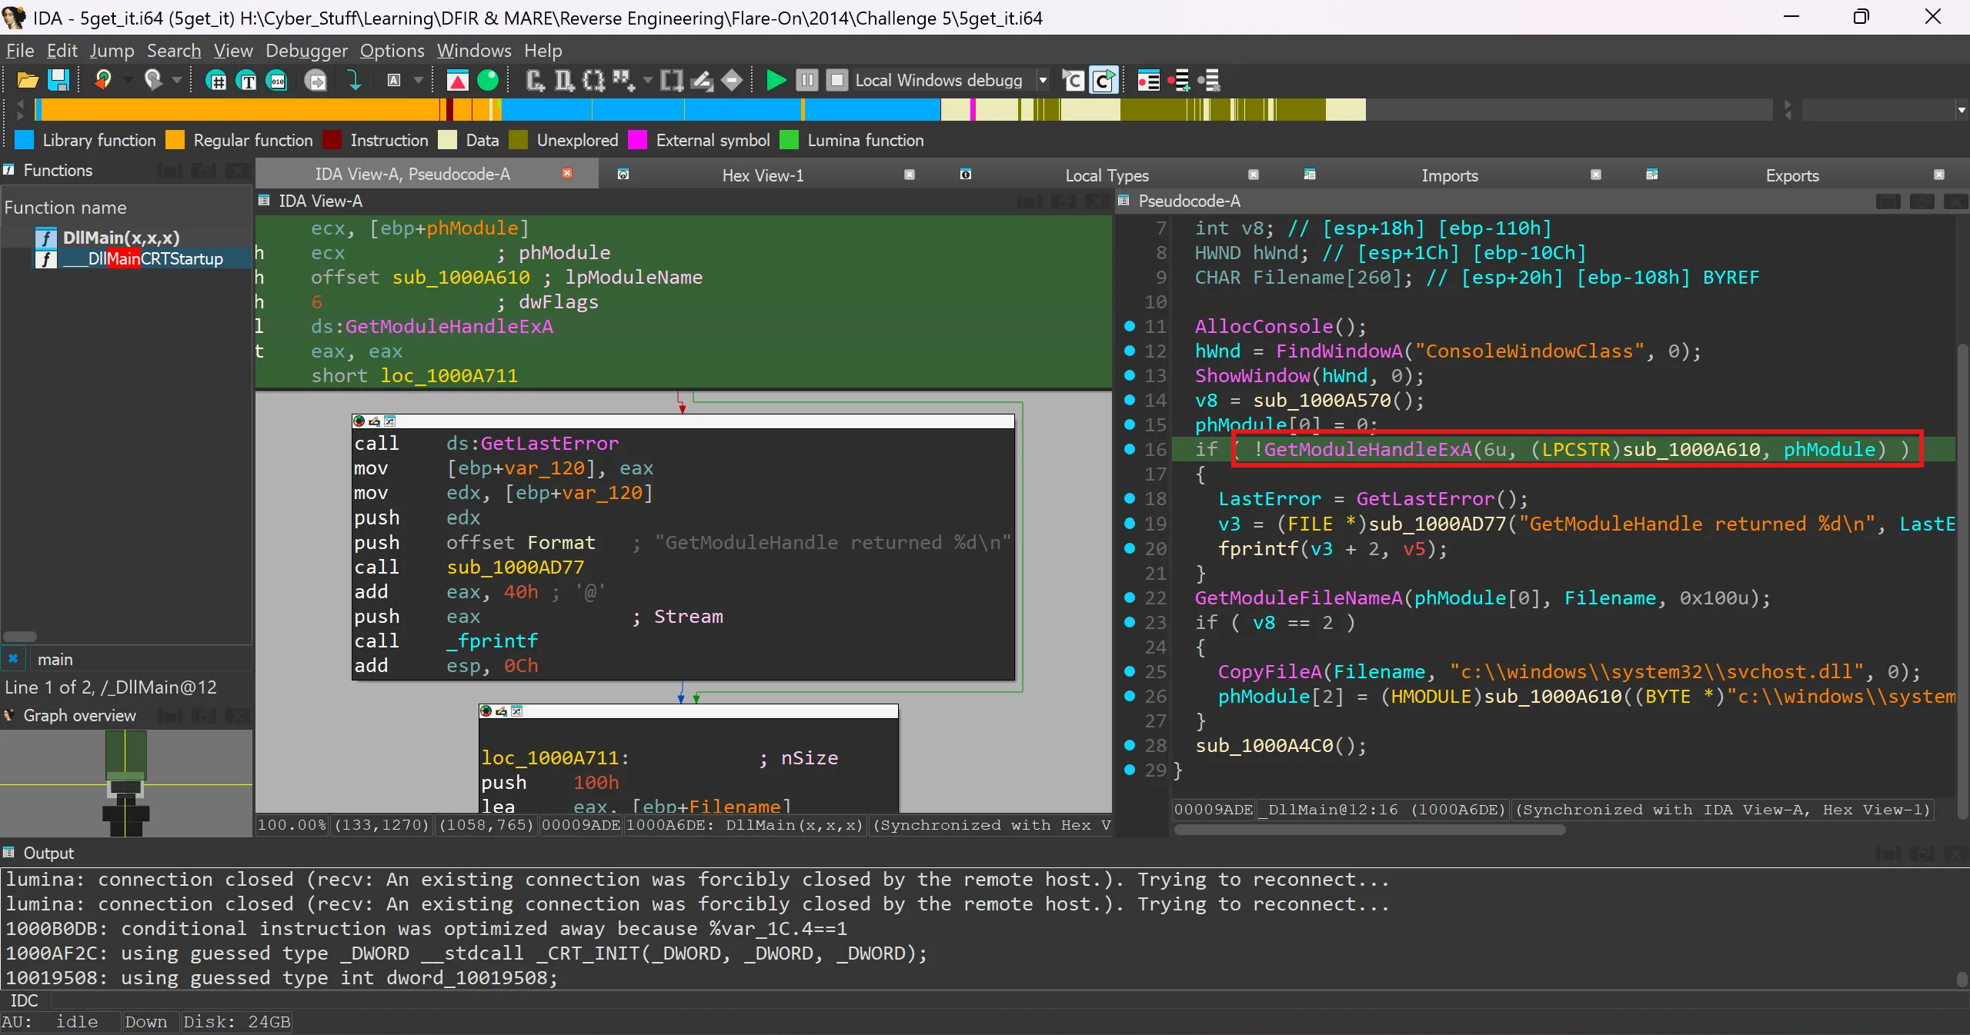The width and height of the screenshot is (1970, 1035).
Task: Click the binary search '010' toolbar icon
Action: tap(277, 80)
